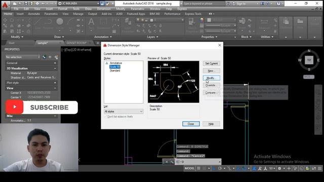This screenshot has width=324, height=182.
Task: Click Quick Select icon in Properties palette
Action: coord(44,57)
